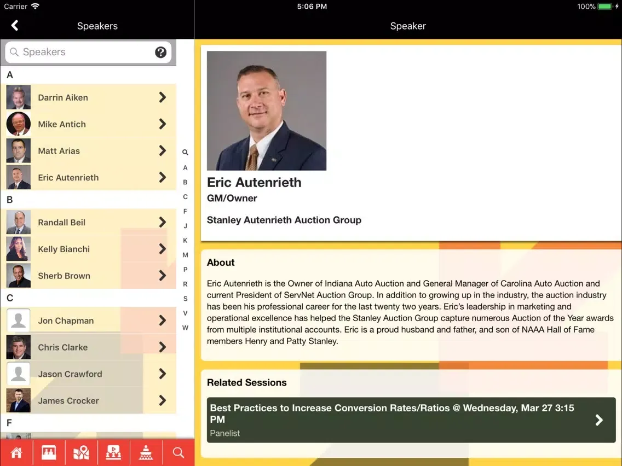Screen dimensions: 622x466
Task: Select Chris Clarke name in list
Action: [62, 347]
